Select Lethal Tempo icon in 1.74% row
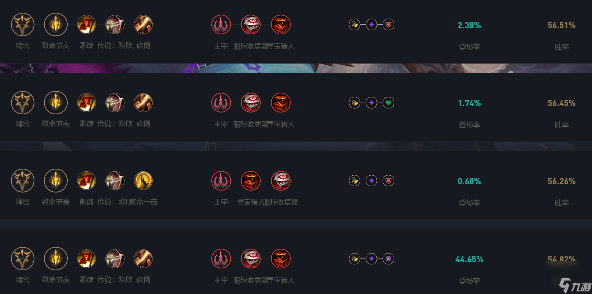 (56, 103)
